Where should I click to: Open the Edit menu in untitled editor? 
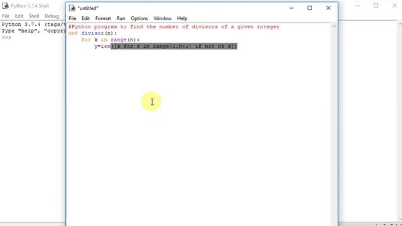(85, 18)
